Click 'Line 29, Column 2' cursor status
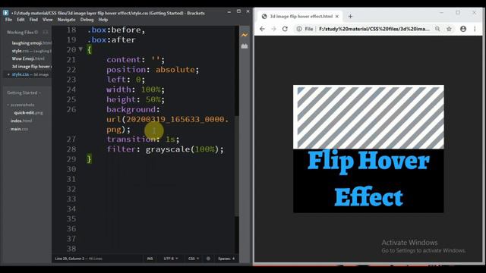The width and height of the screenshot is (486, 273). [x=69, y=259]
